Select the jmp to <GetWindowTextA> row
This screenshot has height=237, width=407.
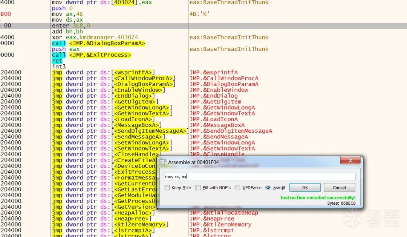112,113
